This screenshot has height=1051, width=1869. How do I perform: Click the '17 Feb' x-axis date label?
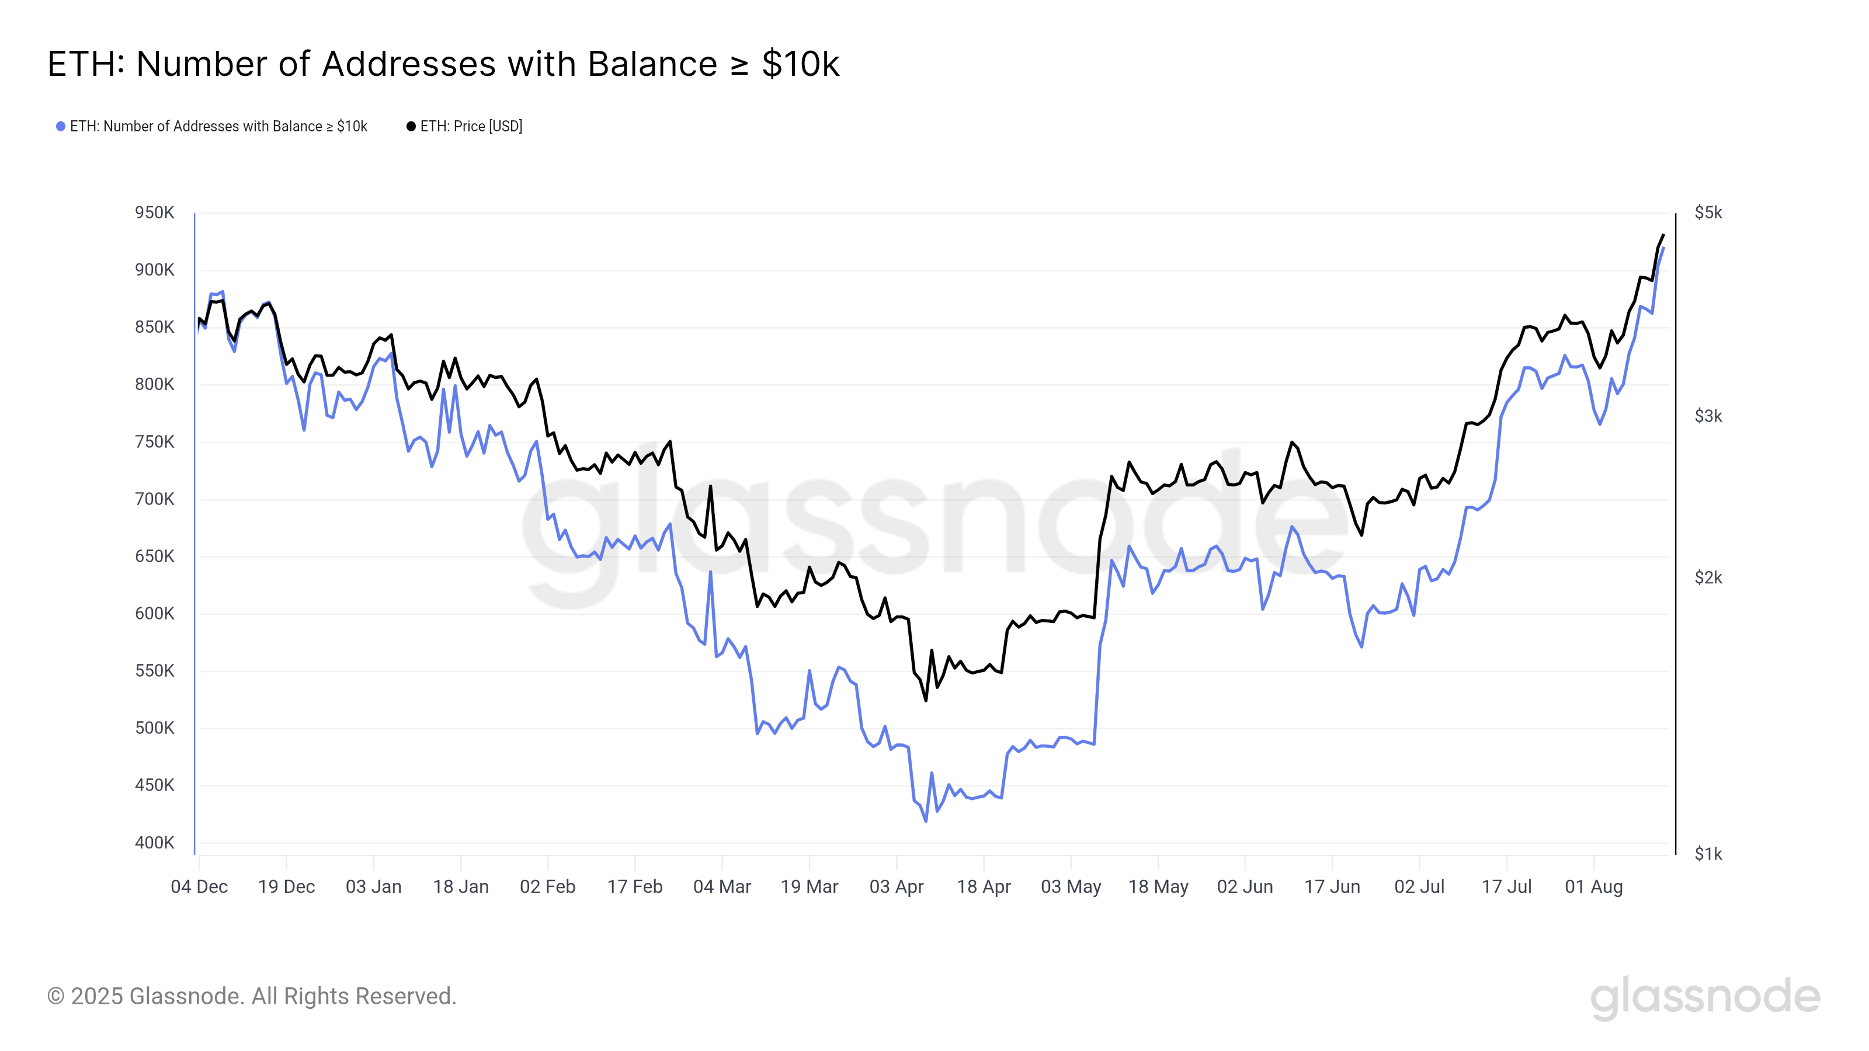click(635, 886)
